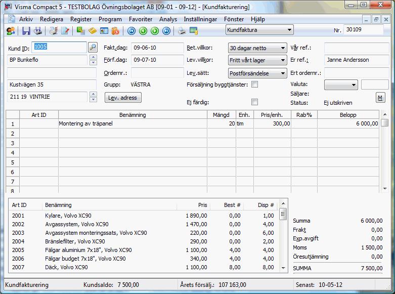Open the Lev.sätt Postförsändelse dropdown

[257, 73]
